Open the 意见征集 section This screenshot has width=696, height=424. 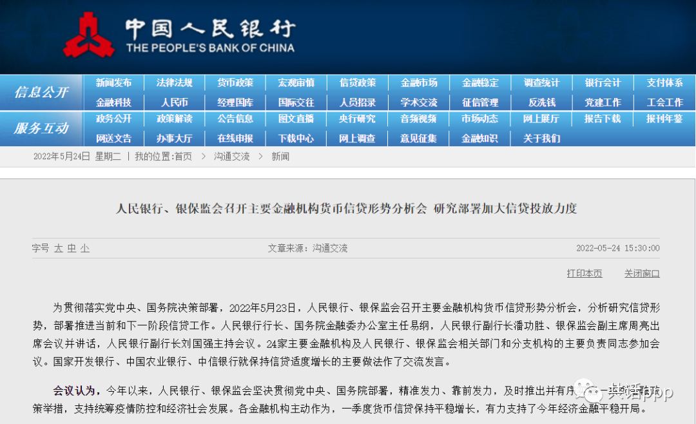(x=419, y=139)
